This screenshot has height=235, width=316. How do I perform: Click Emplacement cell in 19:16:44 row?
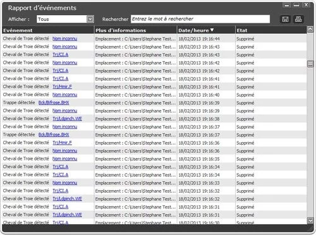135,39
